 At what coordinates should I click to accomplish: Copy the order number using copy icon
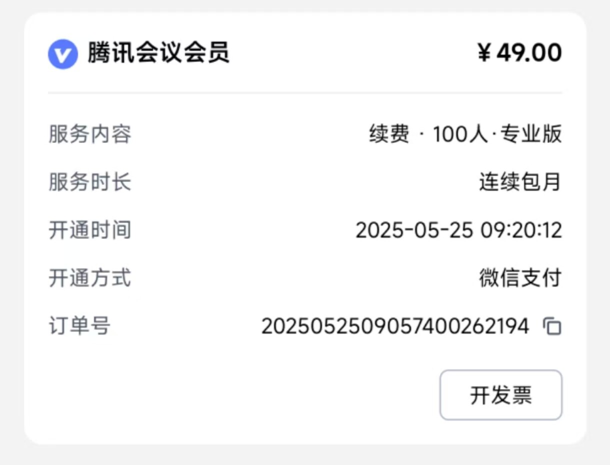pyautogui.click(x=552, y=327)
